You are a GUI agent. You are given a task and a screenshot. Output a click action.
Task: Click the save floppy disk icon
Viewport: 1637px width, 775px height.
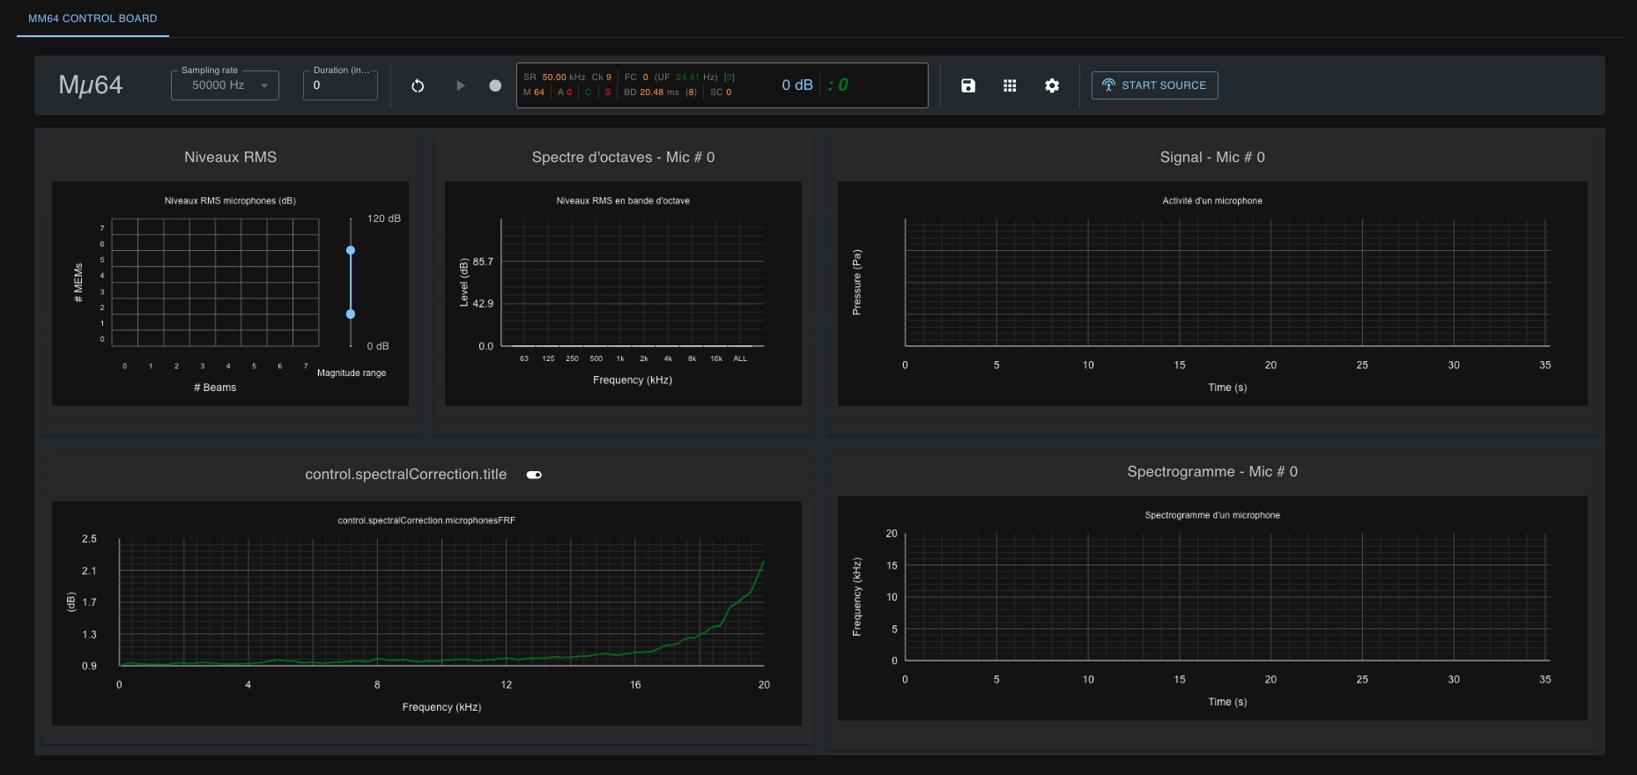tap(968, 85)
